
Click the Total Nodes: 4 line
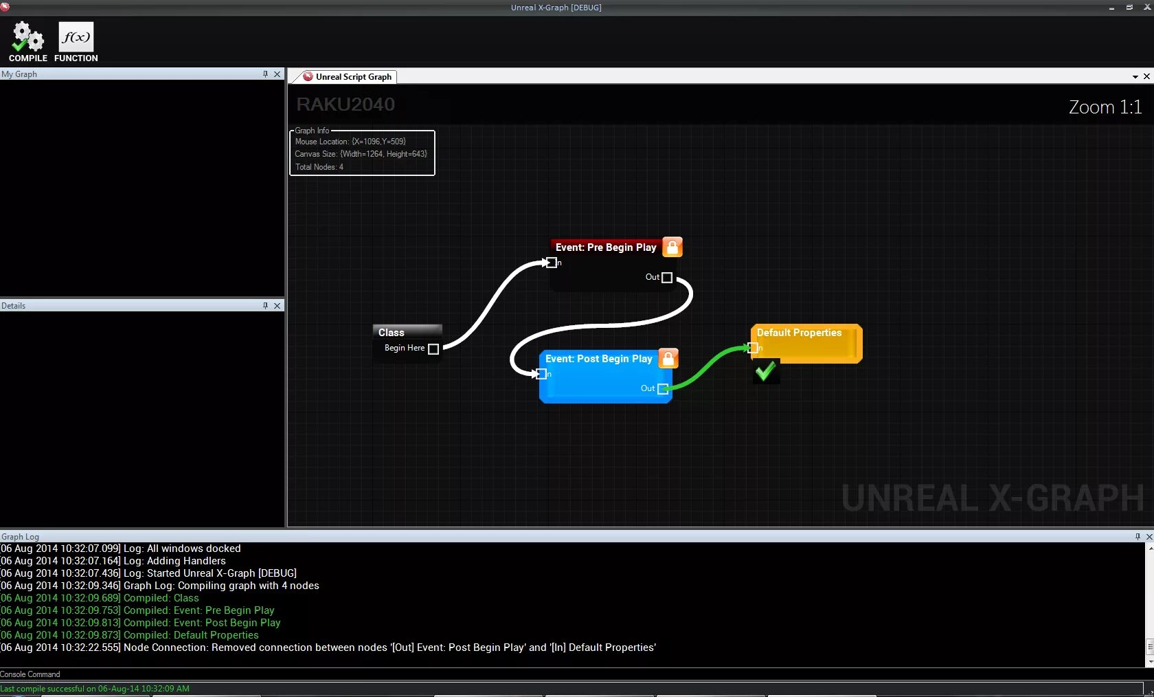(x=319, y=167)
